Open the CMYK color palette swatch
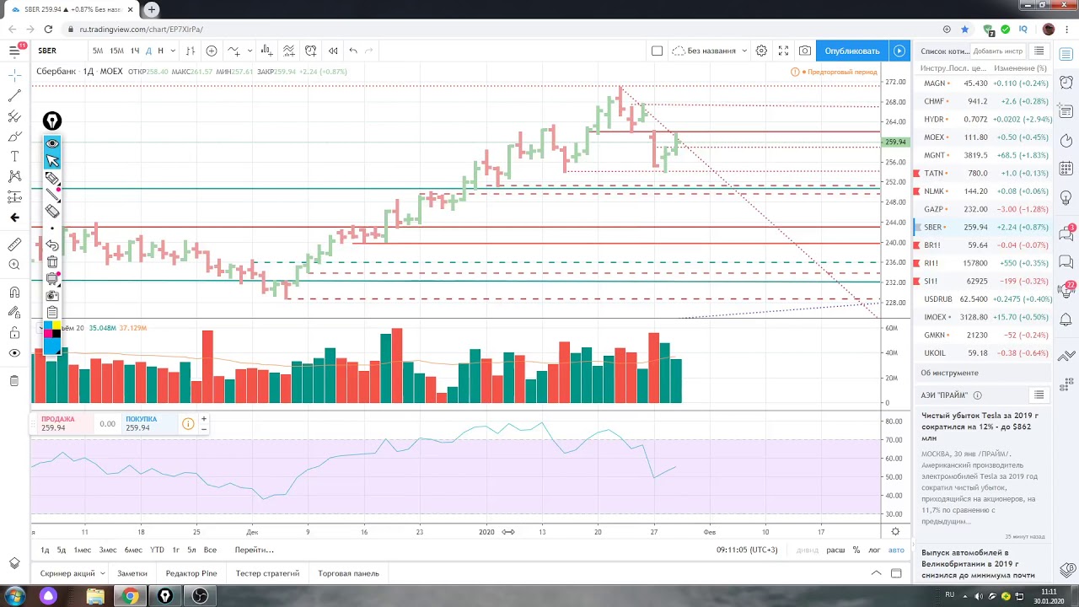The image size is (1079, 607). coord(52,329)
